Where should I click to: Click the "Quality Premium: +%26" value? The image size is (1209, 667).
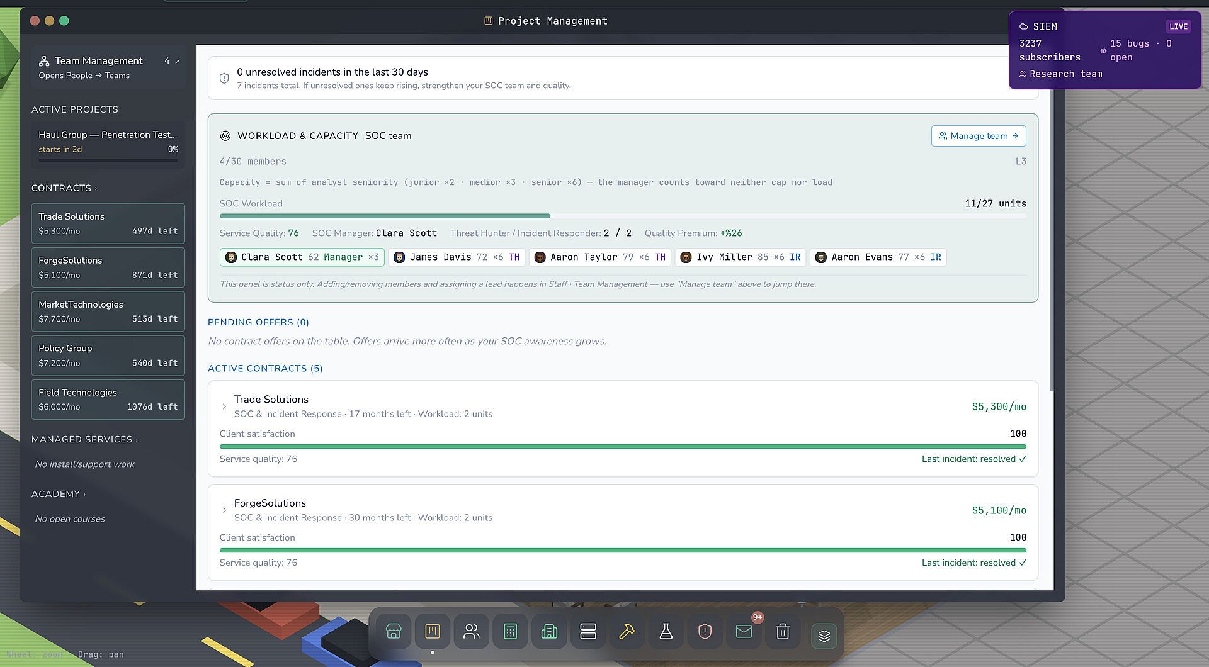click(693, 233)
